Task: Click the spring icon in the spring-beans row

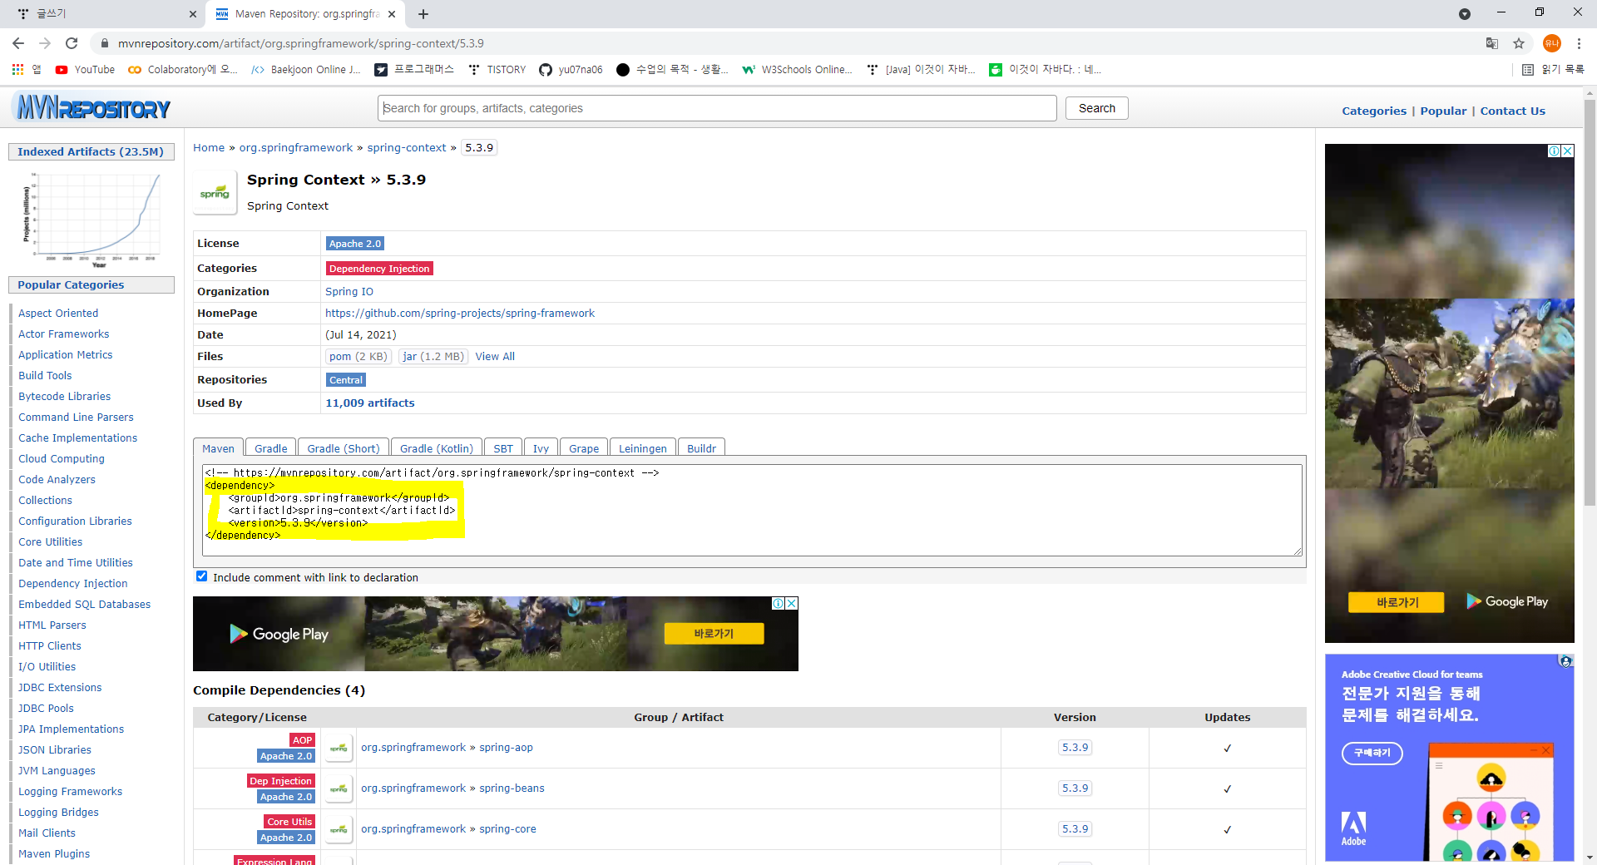Action: coord(339,788)
